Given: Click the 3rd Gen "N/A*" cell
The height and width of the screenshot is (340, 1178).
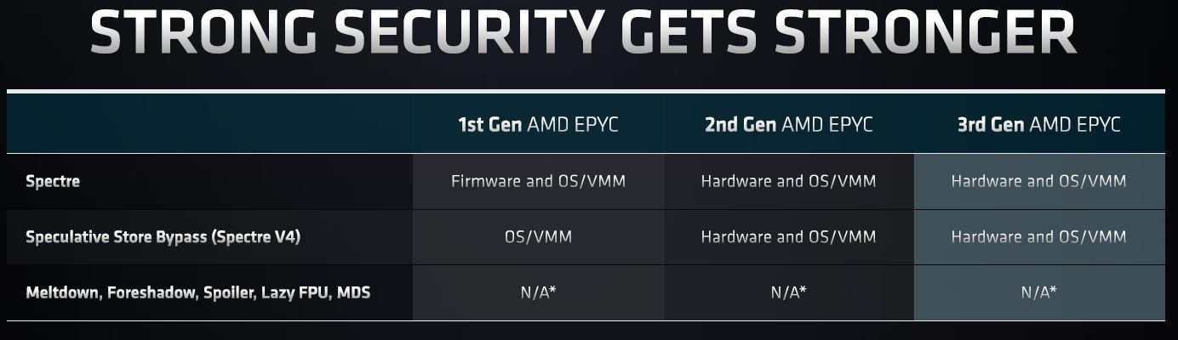Looking at the screenshot, I should pyautogui.click(x=1038, y=292).
